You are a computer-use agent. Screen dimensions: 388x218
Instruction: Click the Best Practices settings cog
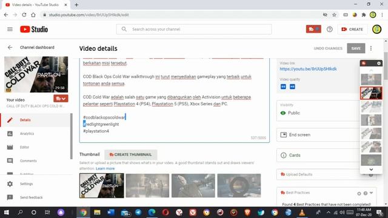pyautogui.click(x=359, y=194)
